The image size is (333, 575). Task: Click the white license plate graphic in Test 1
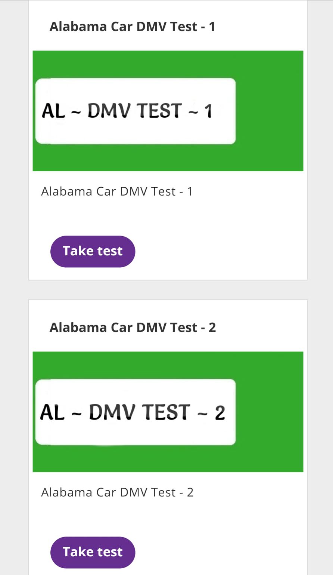(x=136, y=110)
